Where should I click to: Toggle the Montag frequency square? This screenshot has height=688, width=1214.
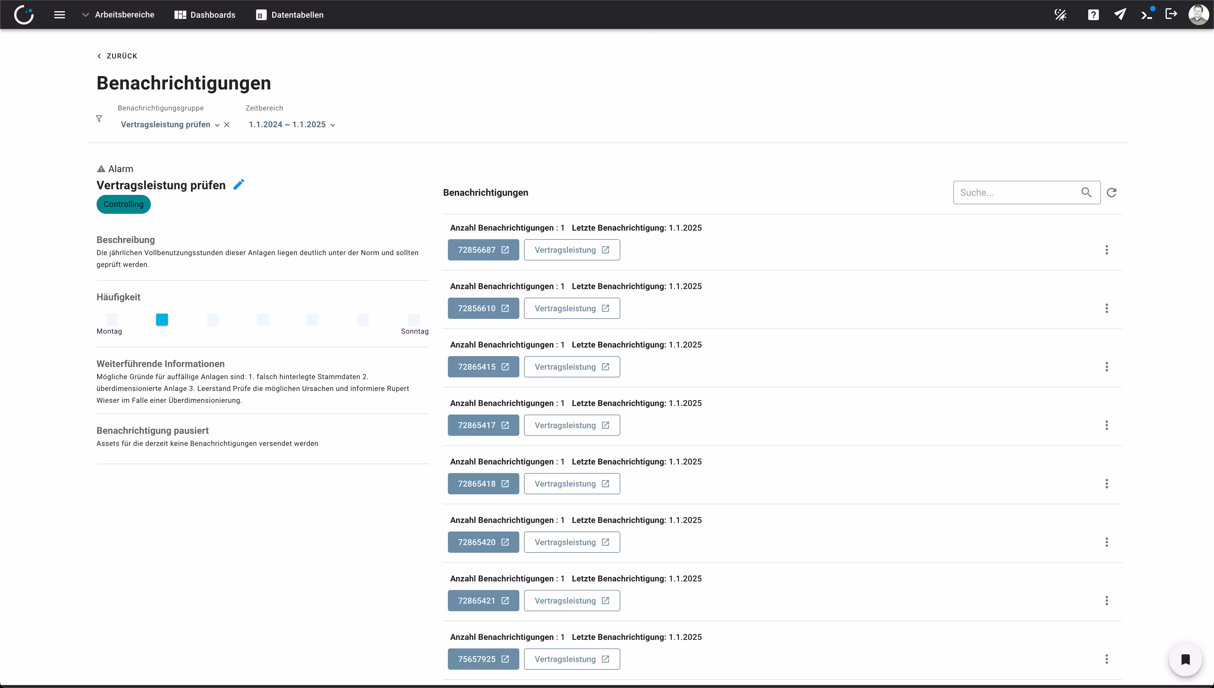(x=112, y=319)
